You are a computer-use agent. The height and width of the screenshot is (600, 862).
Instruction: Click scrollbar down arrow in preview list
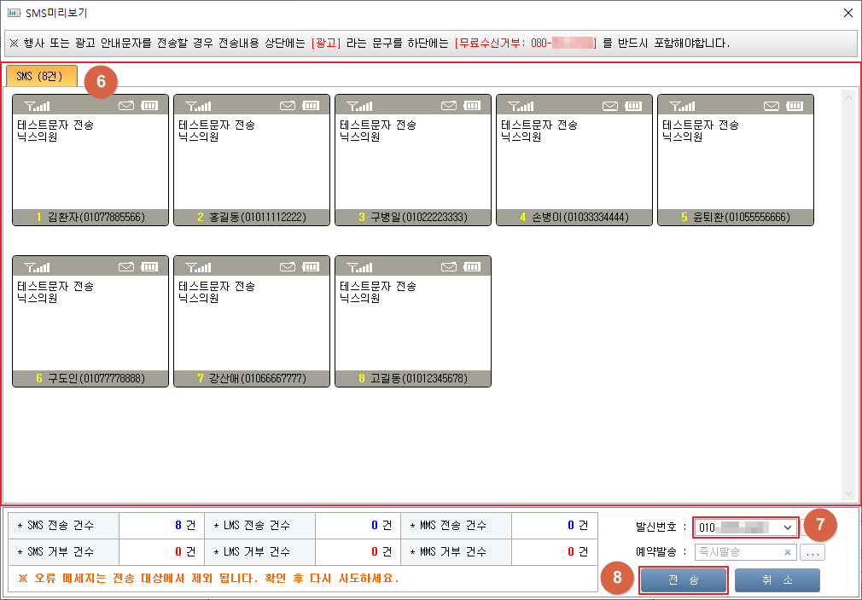tap(847, 493)
